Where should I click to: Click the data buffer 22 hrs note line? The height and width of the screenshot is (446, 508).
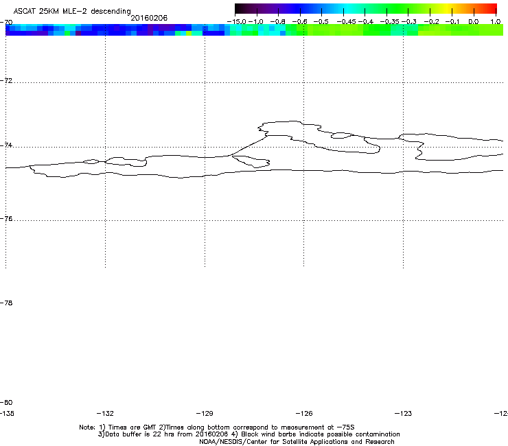[249, 434]
